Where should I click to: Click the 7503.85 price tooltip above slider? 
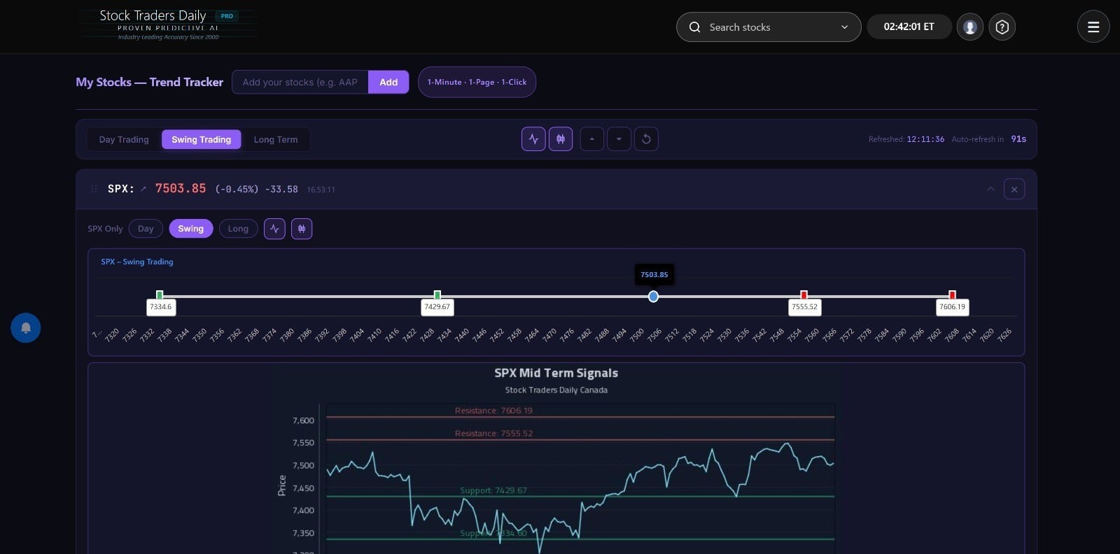pos(654,275)
